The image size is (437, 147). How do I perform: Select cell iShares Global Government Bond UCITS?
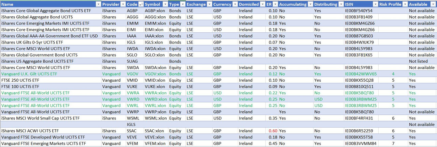51,55
